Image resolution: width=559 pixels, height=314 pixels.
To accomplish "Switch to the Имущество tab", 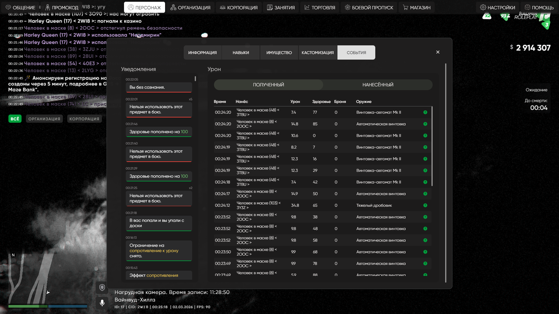I will 279,52.
